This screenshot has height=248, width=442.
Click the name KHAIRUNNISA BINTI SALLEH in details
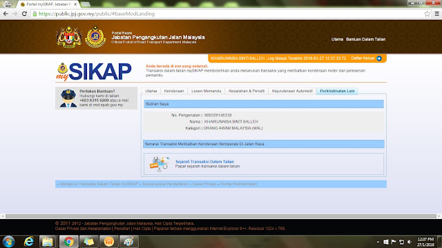231,122
